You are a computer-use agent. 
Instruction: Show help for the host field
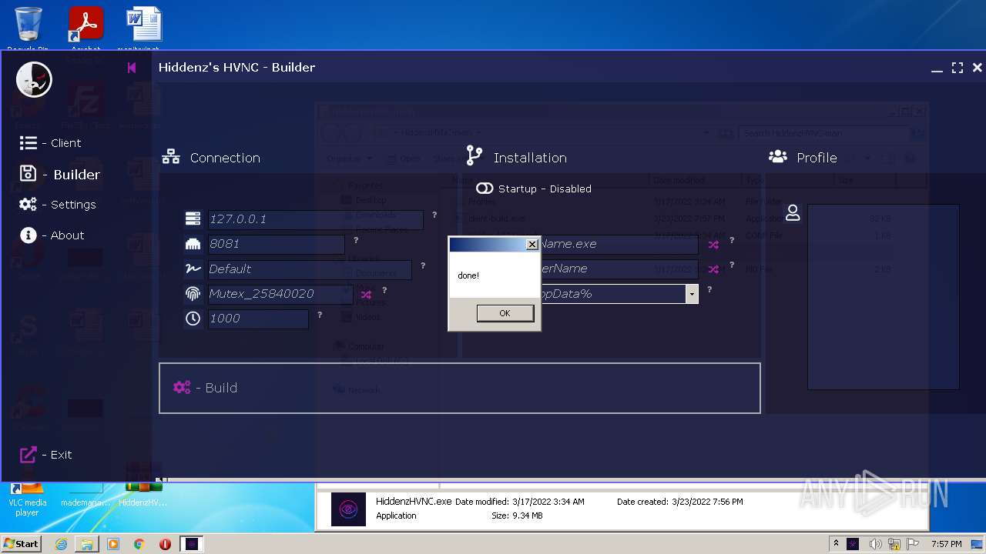[x=434, y=215]
